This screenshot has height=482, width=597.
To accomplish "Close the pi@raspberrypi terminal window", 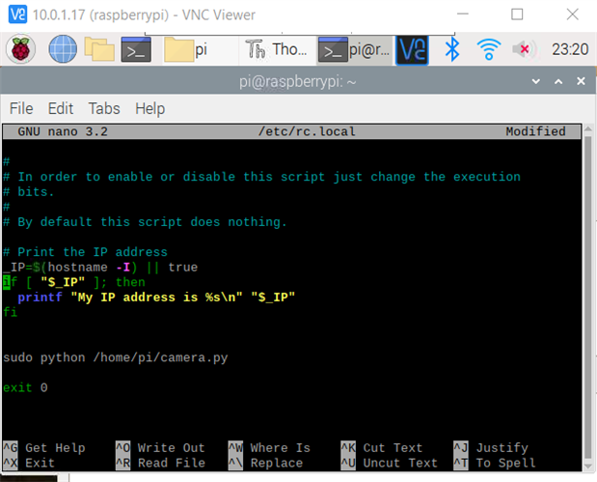I will click(581, 81).
